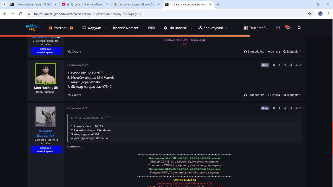Open the WIKI navigation link
Image resolution: width=333 pixels, height=187 pixels.
151,28
